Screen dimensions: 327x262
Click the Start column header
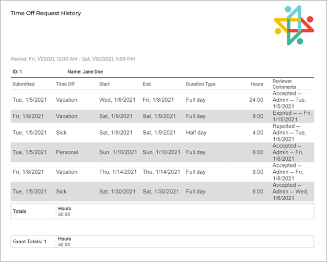pos(104,84)
